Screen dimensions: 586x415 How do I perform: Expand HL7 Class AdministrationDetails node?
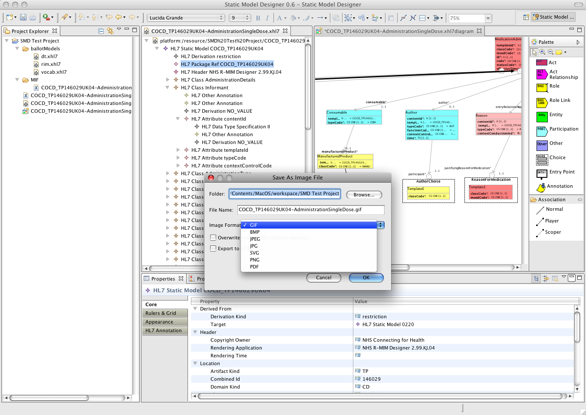click(168, 80)
